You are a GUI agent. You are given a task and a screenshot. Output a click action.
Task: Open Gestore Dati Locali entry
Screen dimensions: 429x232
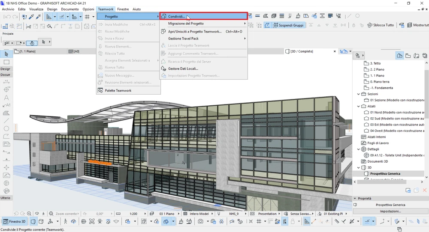[183, 68]
